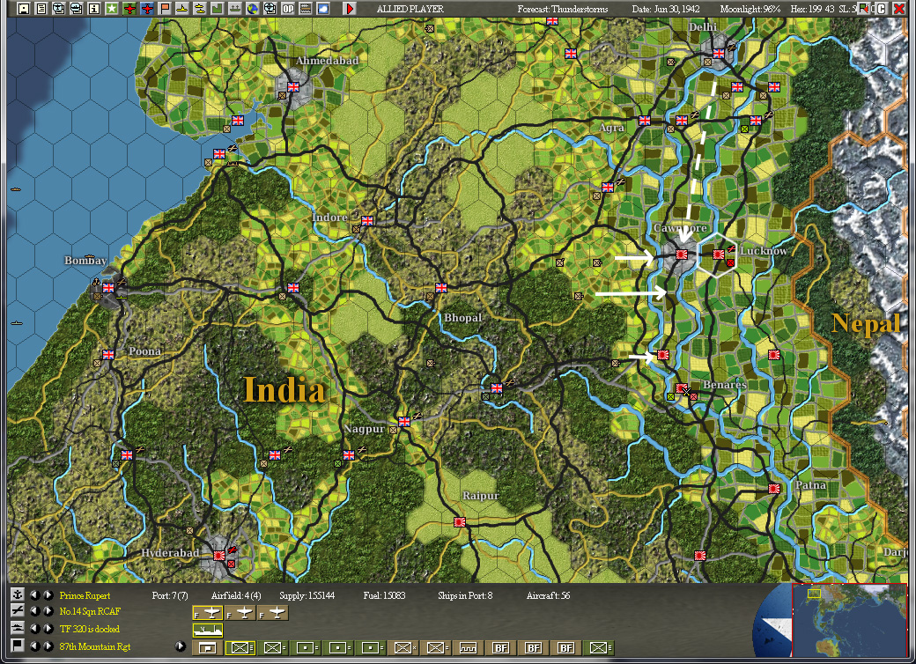916x664 pixels.
Task: Go to next land unit after 87th Mountain
Action: click(x=48, y=646)
